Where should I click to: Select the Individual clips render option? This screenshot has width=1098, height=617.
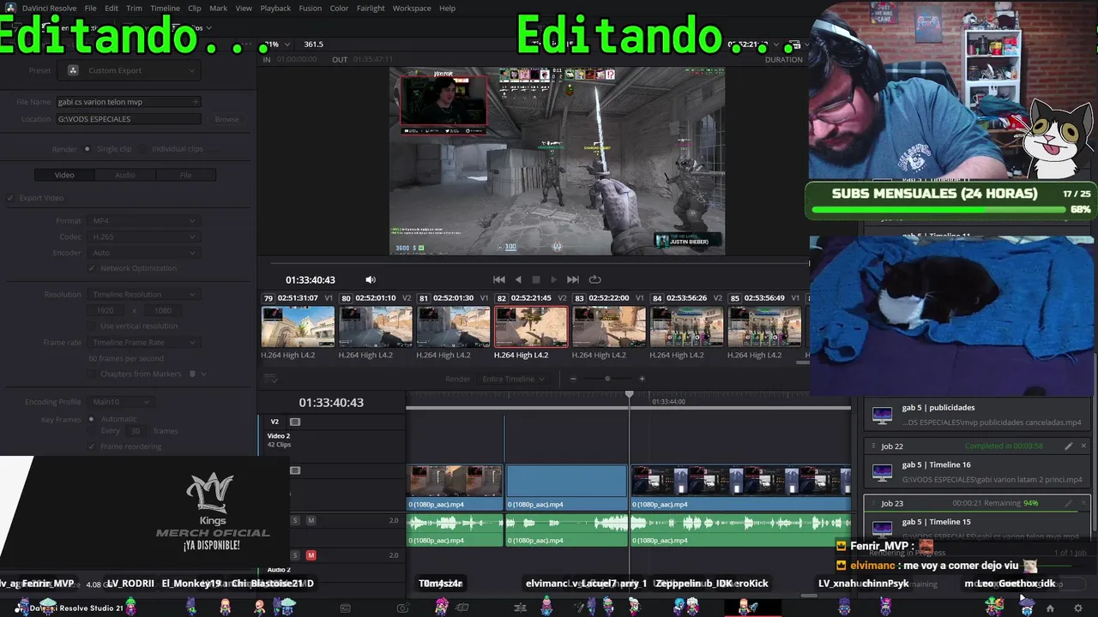click(144, 148)
